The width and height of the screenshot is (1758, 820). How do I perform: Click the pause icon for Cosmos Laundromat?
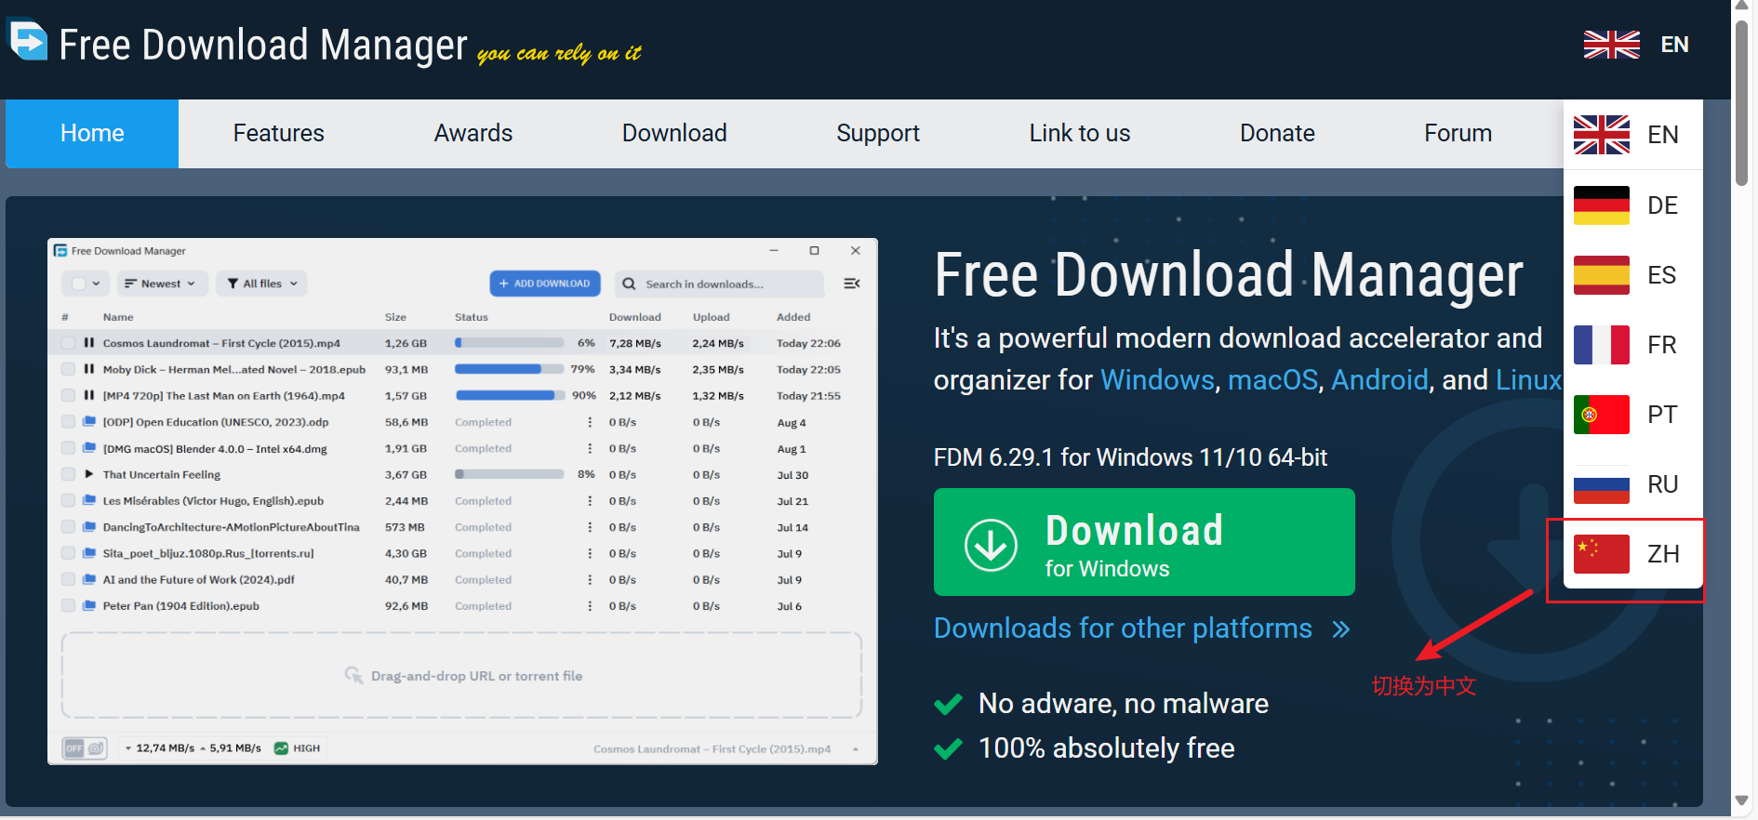tap(89, 343)
